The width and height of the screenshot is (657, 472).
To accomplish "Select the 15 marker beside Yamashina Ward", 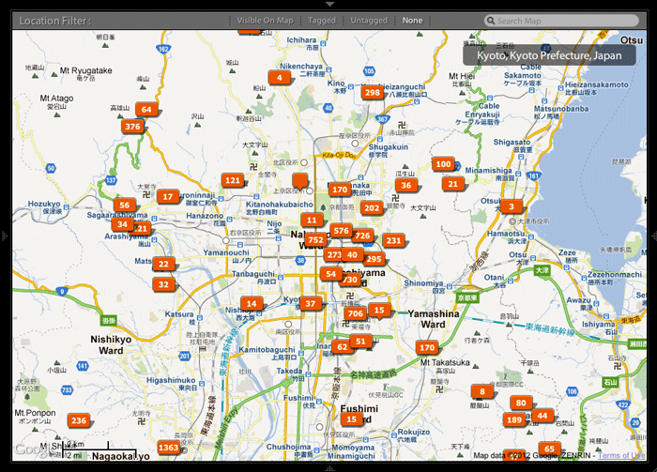I will point(379,310).
